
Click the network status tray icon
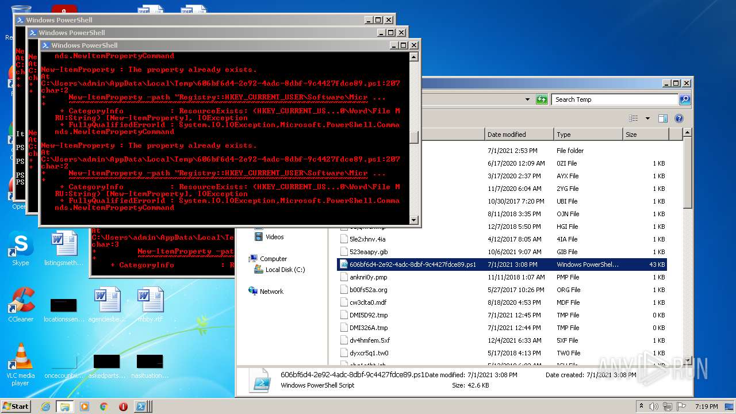(x=669, y=407)
